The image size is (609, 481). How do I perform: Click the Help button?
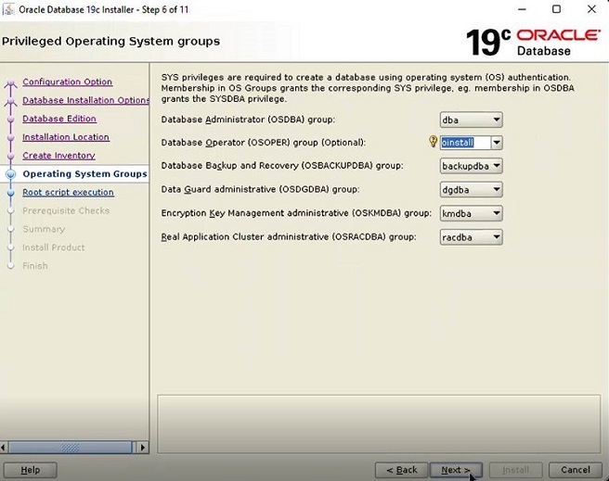click(31, 470)
